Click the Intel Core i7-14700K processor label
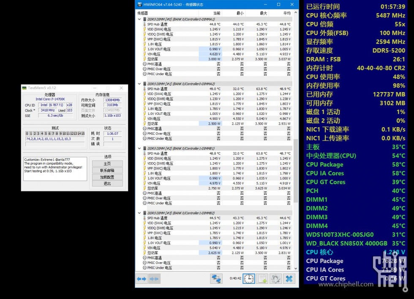This screenshot has width=414, height=299. [x=50, y=99]
